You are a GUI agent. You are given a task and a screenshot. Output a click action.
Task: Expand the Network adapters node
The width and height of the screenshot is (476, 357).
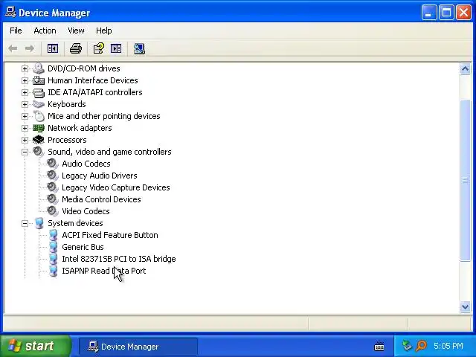click(25, 128)
